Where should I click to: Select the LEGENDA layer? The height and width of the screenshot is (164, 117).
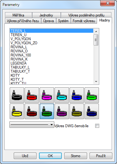pos(51,63)
